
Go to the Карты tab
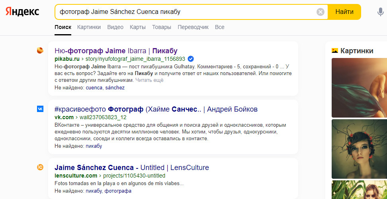point(138,27)
